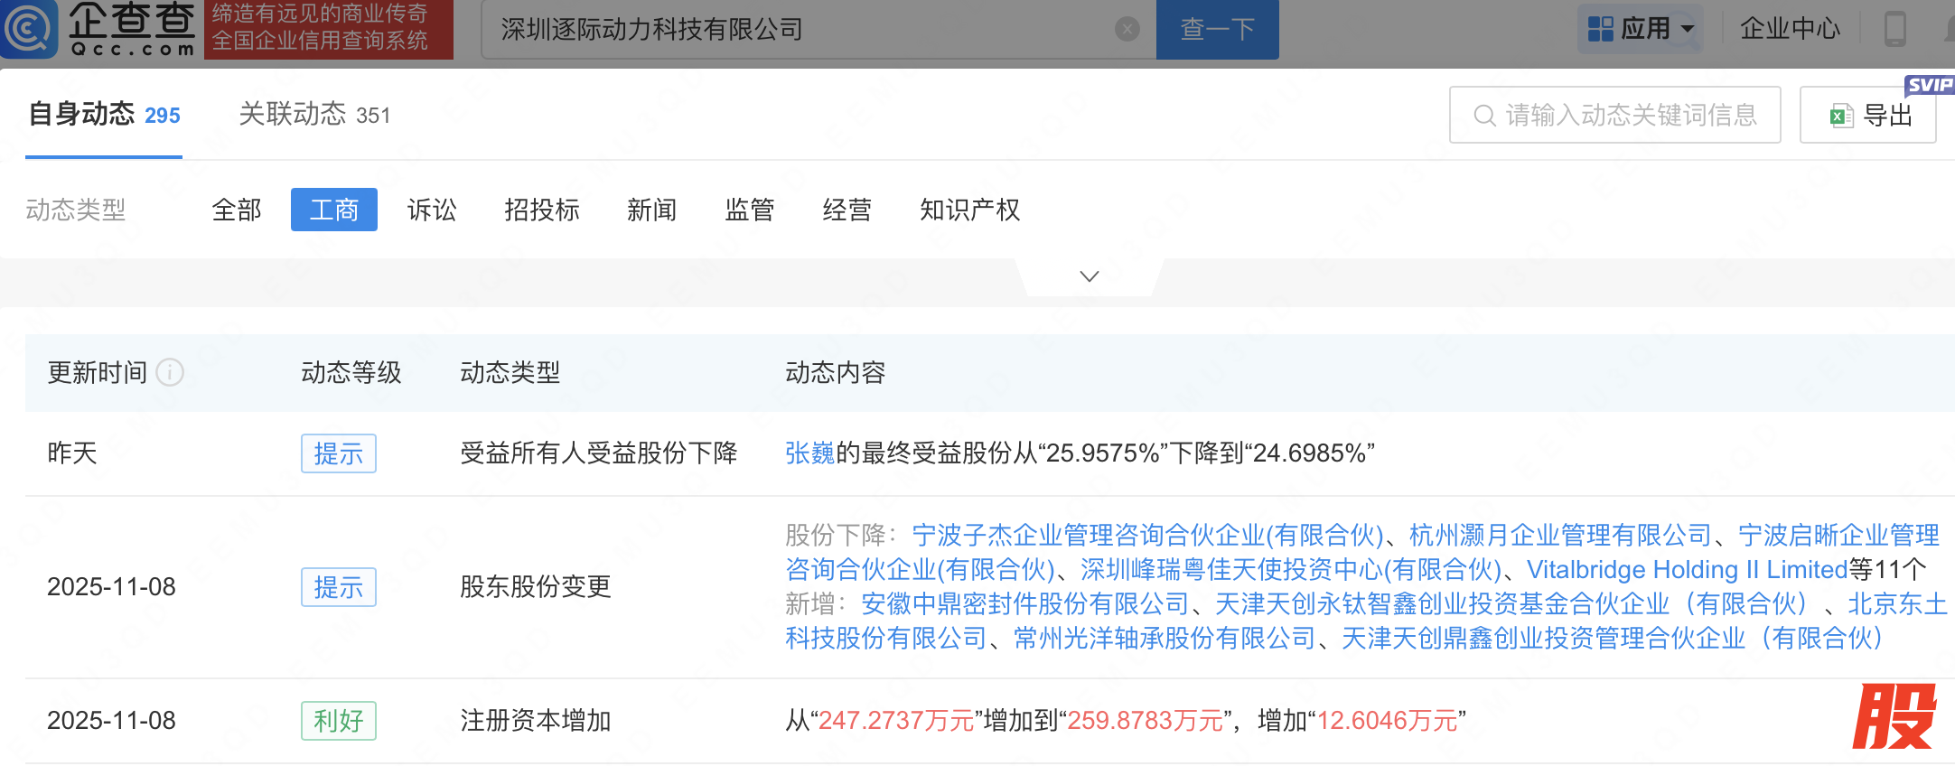Click the SVIP badge

pyautogui.click(x=1929, y=85)
